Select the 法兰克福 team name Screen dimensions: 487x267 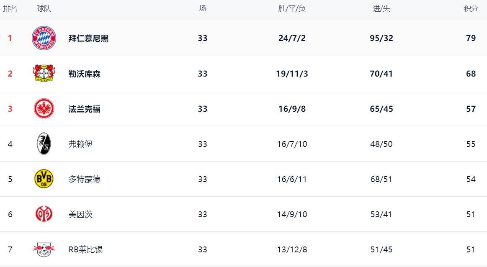click(x=84, y=109)
